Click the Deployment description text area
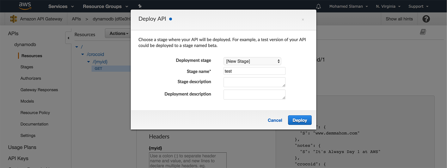Image resolution: width=447 pixels, height=168 pixels. 255,94
